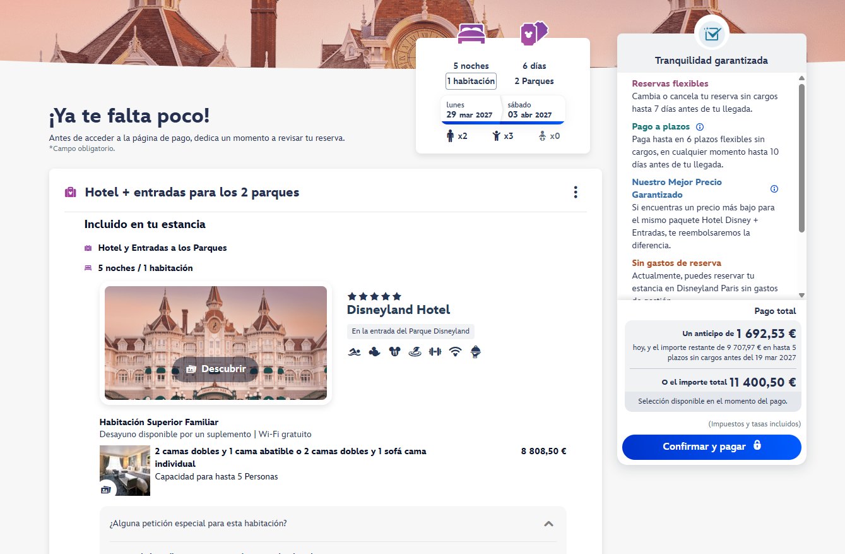Click the child guest icon beside x3

point(496,136)
